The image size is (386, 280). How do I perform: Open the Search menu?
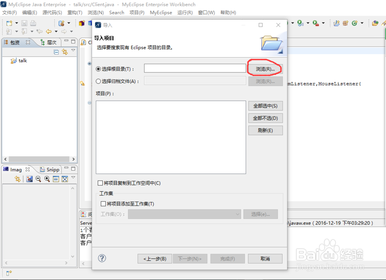point(117,13)
